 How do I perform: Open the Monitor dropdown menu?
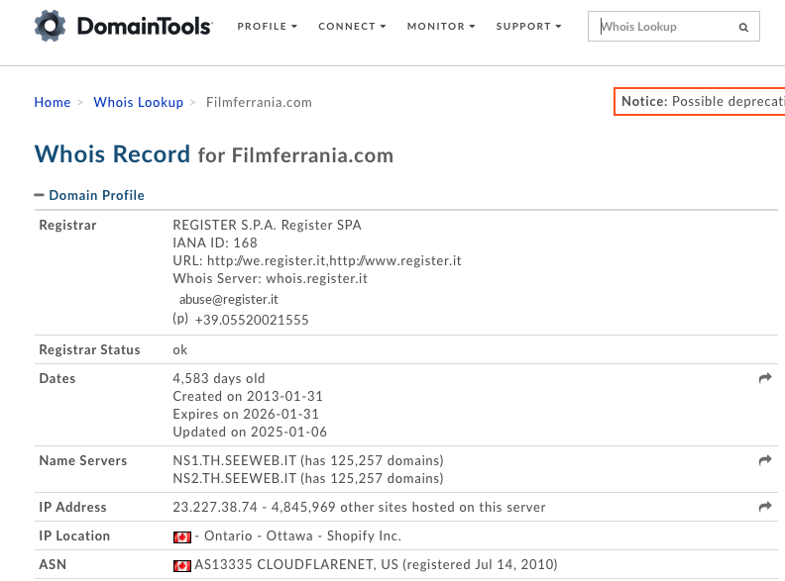point(440,26)
